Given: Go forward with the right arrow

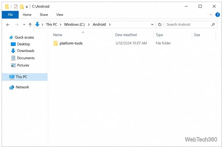Looking at the screenshot, I should click(x=17, y=25).
